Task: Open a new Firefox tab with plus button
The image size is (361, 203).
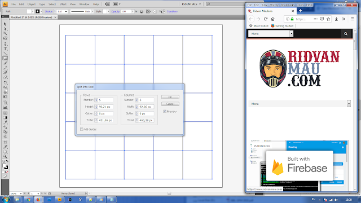Action: (x=301, y=11)
